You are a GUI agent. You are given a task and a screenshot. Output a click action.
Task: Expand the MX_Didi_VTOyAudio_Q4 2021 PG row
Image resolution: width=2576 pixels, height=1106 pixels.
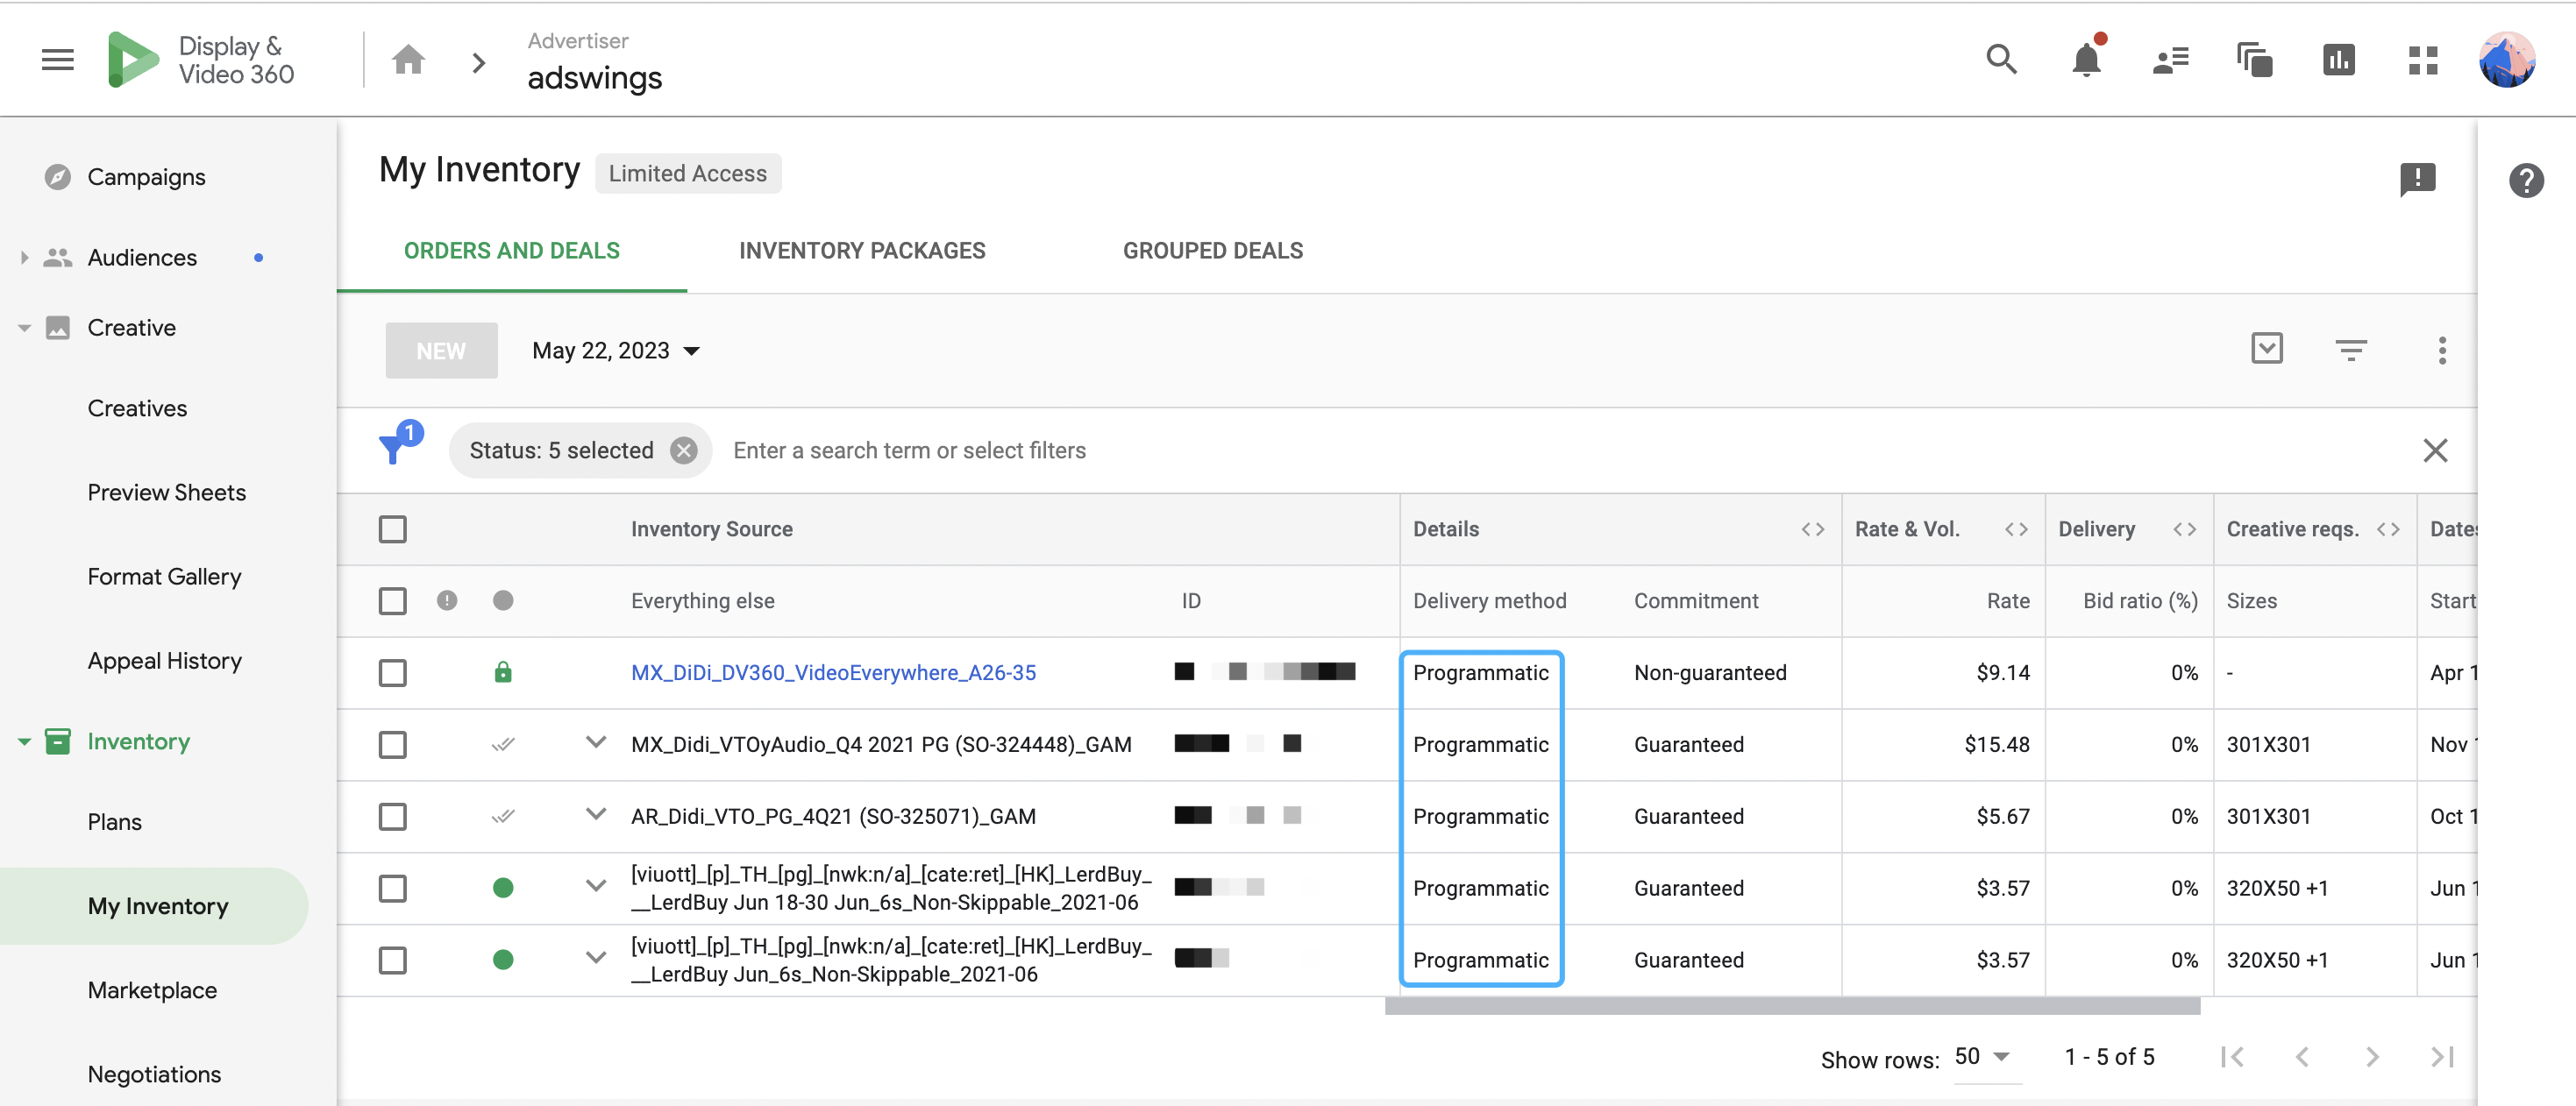click(595, 742)
